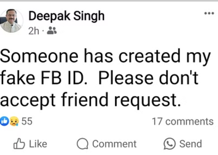Click the 'Please don't' post text

click(x=149, y=79)
